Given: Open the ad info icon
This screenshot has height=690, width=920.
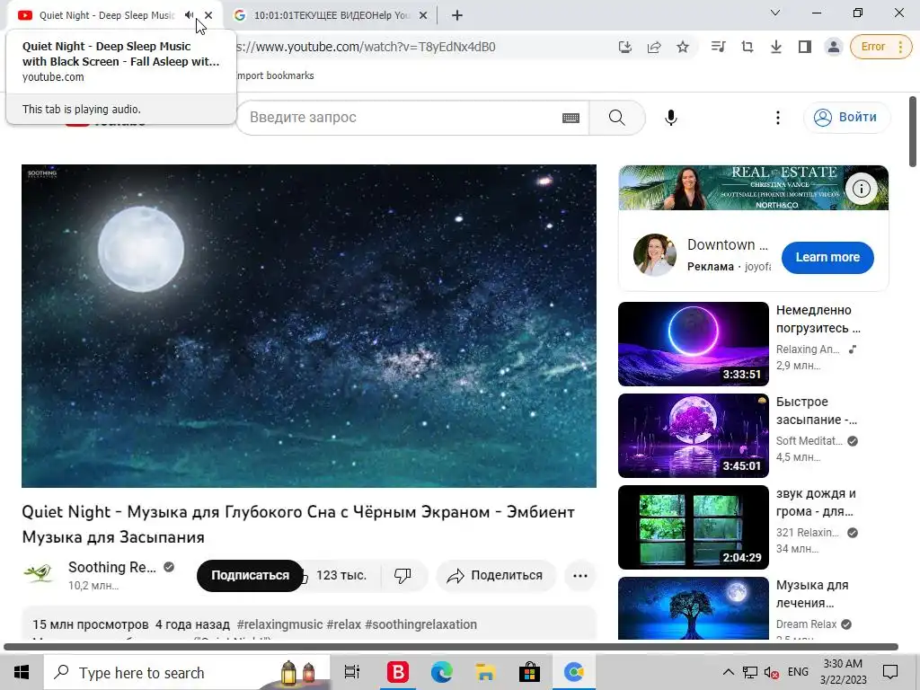Looking at the screenshot, I should tap(861, 189).
